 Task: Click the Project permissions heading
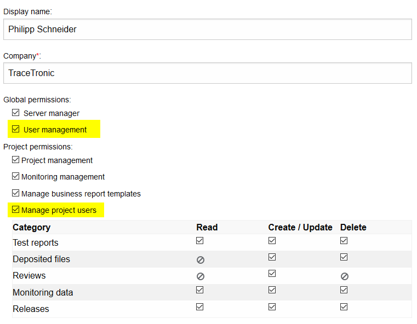coord(38,147)
